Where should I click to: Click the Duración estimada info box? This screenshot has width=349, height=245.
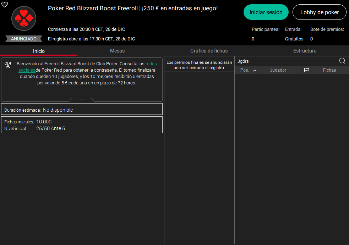[x=82, y=110]
